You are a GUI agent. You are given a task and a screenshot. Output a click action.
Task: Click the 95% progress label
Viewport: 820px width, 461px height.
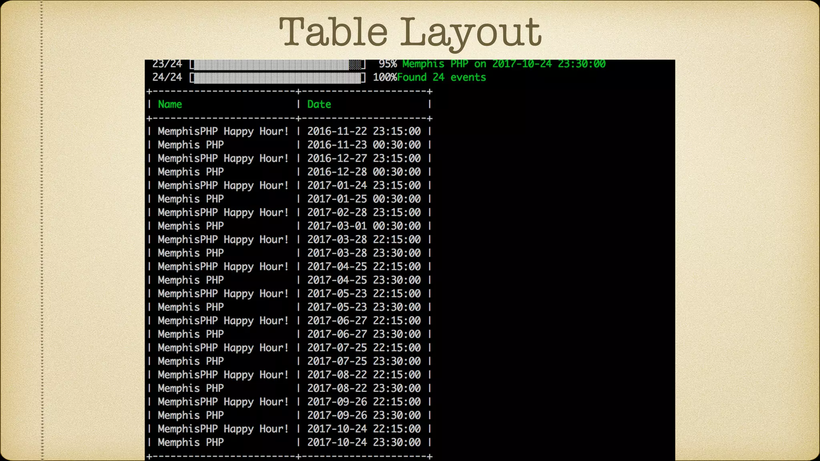pos(388,64)
